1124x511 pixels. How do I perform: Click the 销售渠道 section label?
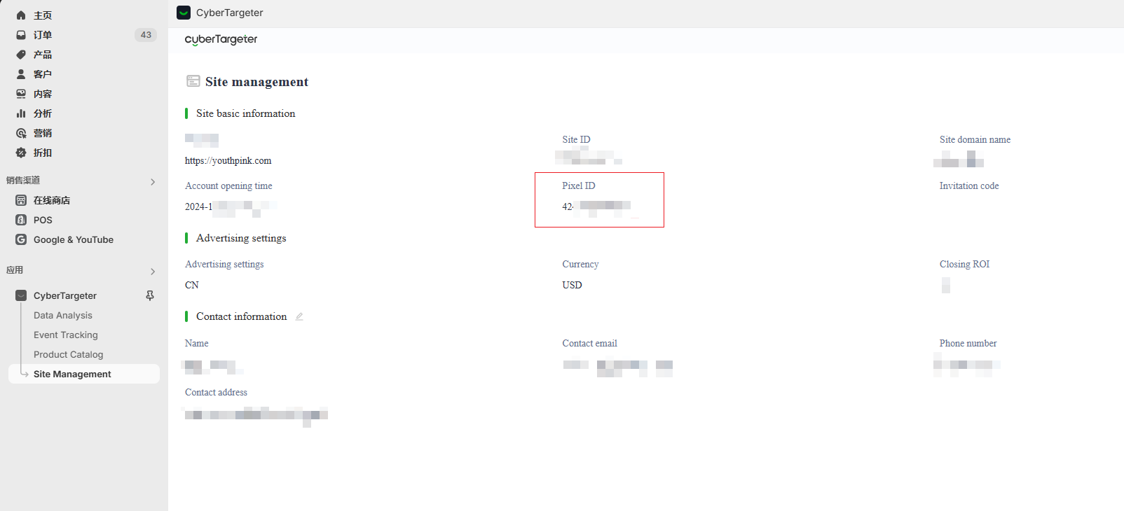tap(23, 180)
